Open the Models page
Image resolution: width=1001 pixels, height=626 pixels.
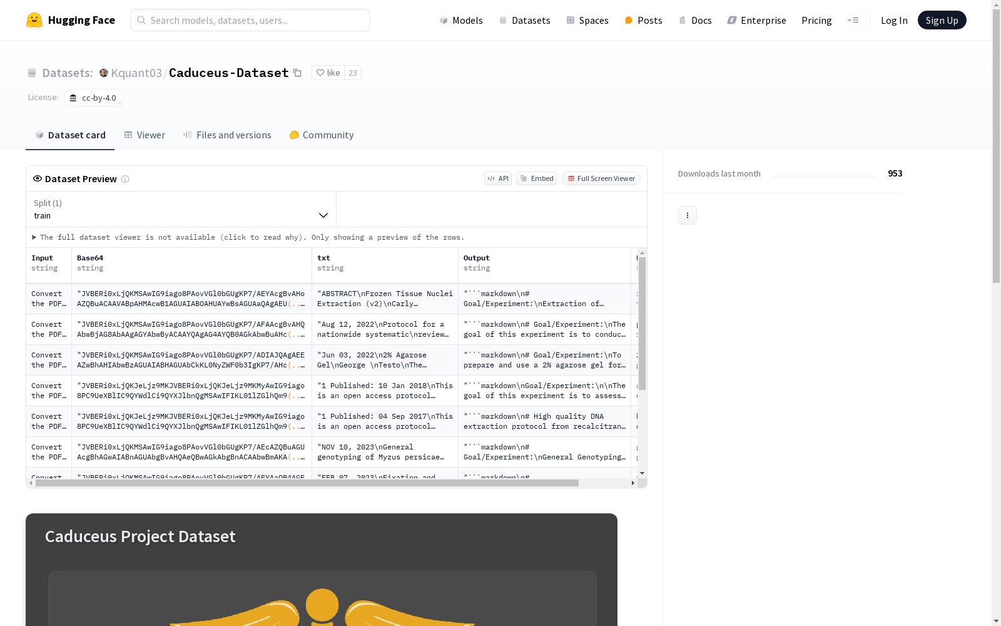click(461, 20)
